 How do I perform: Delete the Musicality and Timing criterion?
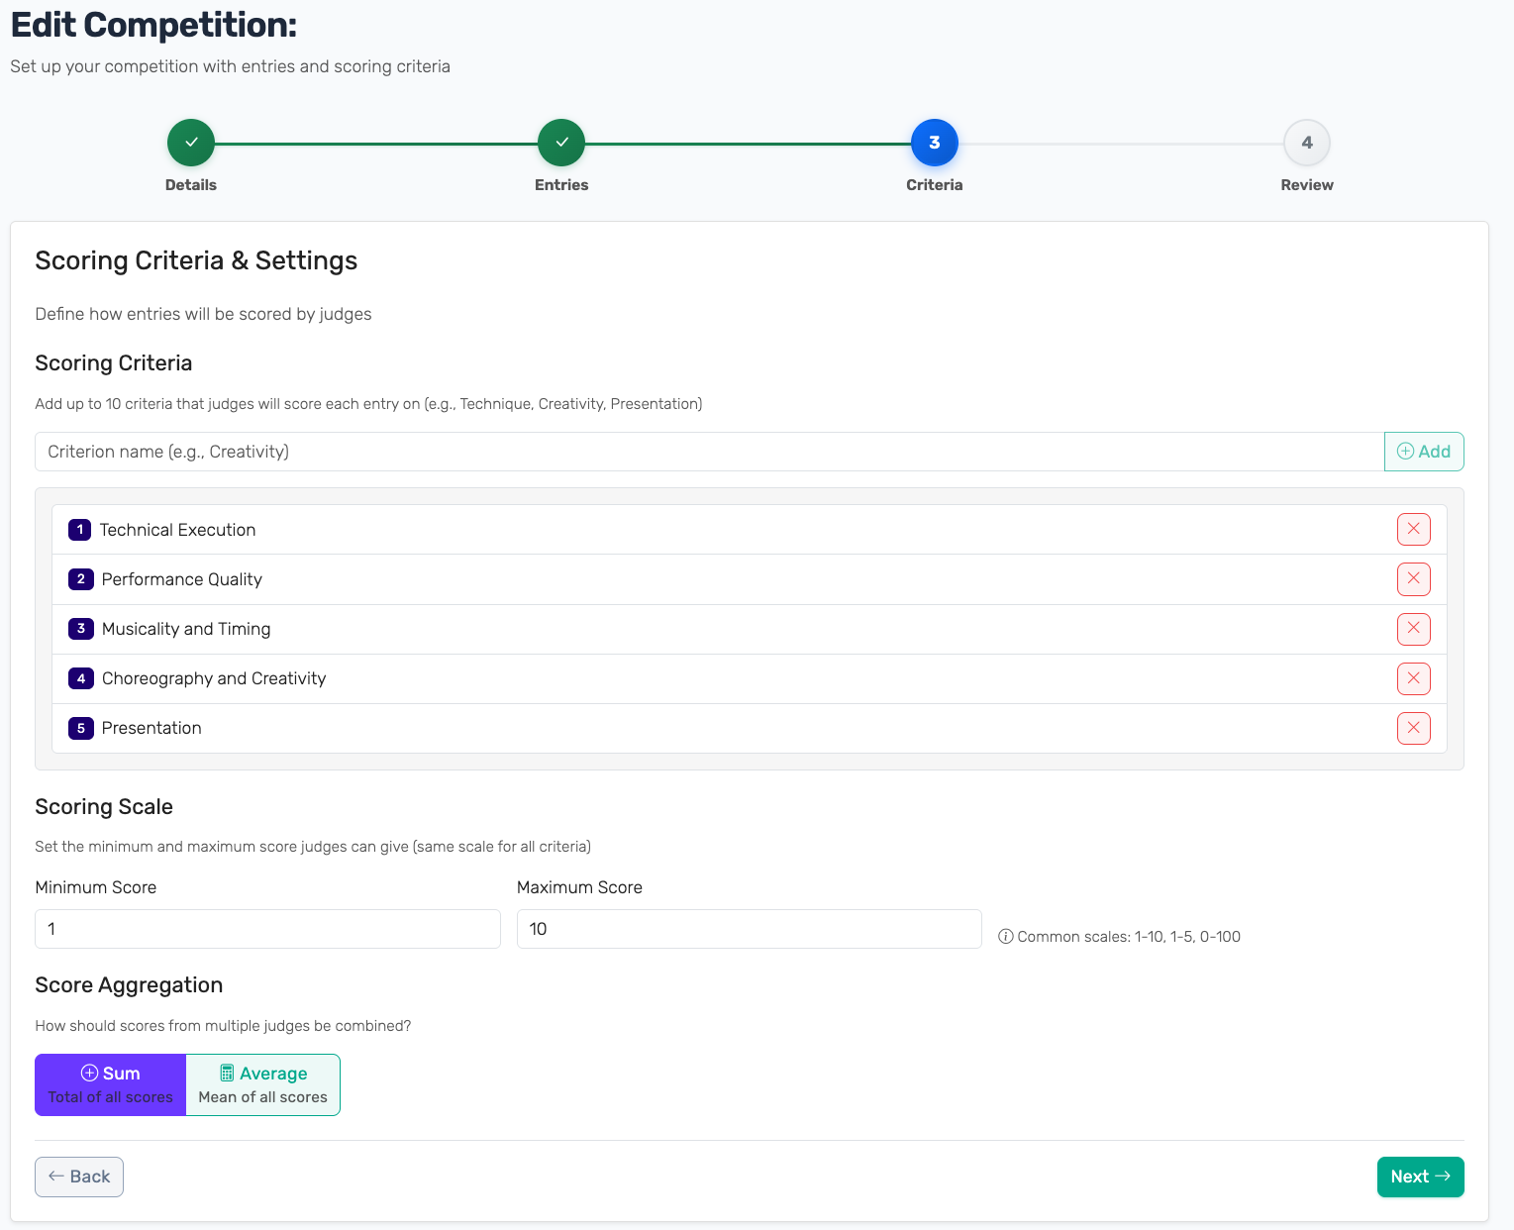point(1413,629)
